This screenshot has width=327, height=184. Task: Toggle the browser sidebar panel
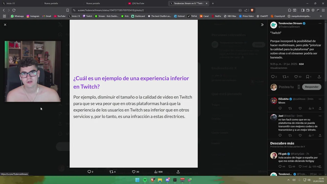(302, 10)
